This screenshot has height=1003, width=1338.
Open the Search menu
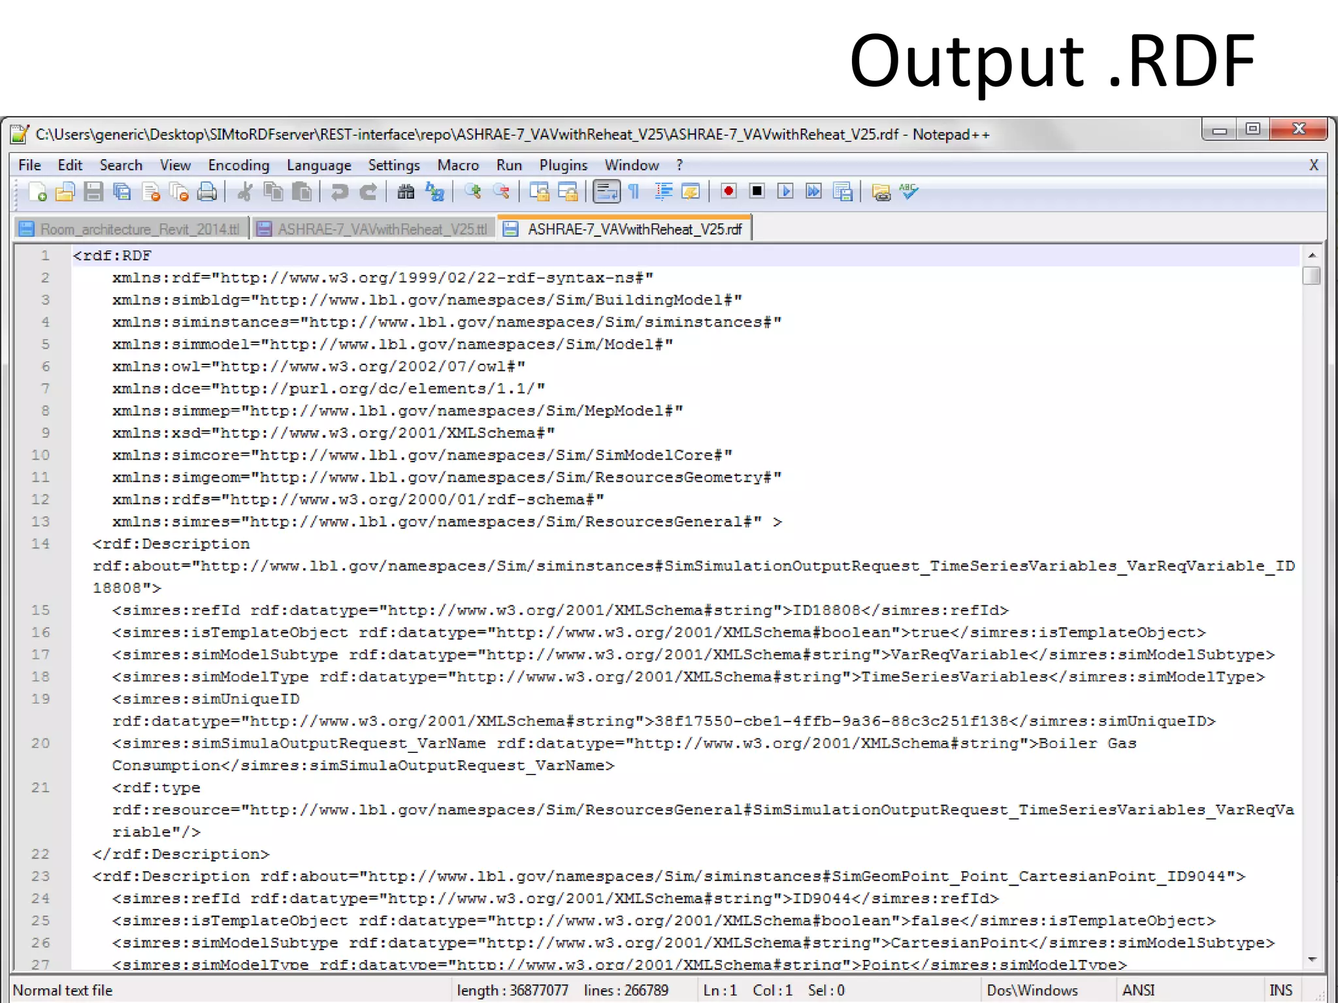pyautogui.click(x=121, y=165)
